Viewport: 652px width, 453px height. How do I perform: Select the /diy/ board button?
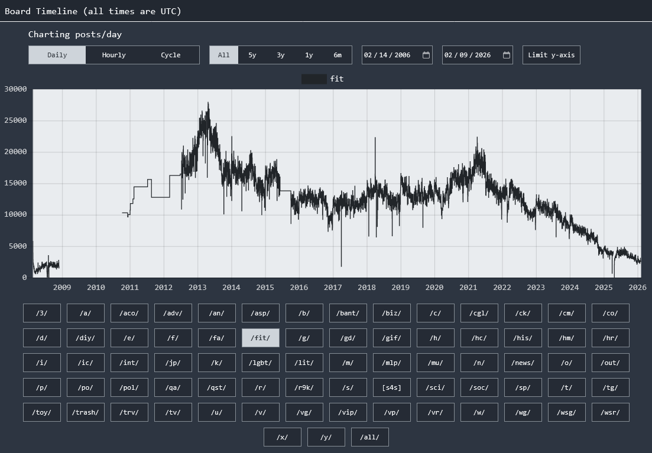pyautogui.click(x=86, y=338)
